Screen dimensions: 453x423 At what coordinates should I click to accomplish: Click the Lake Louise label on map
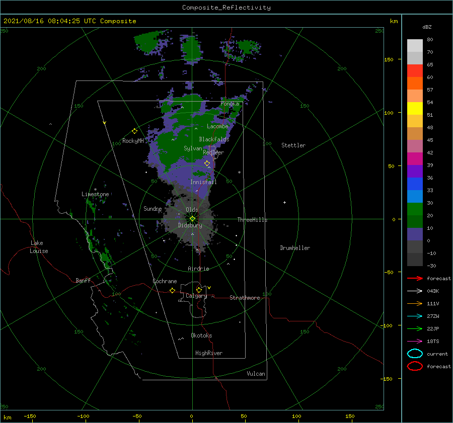(39, 247)
